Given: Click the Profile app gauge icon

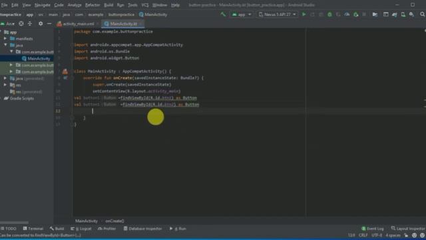Looking at the screenshot, I should pos(347,15).
